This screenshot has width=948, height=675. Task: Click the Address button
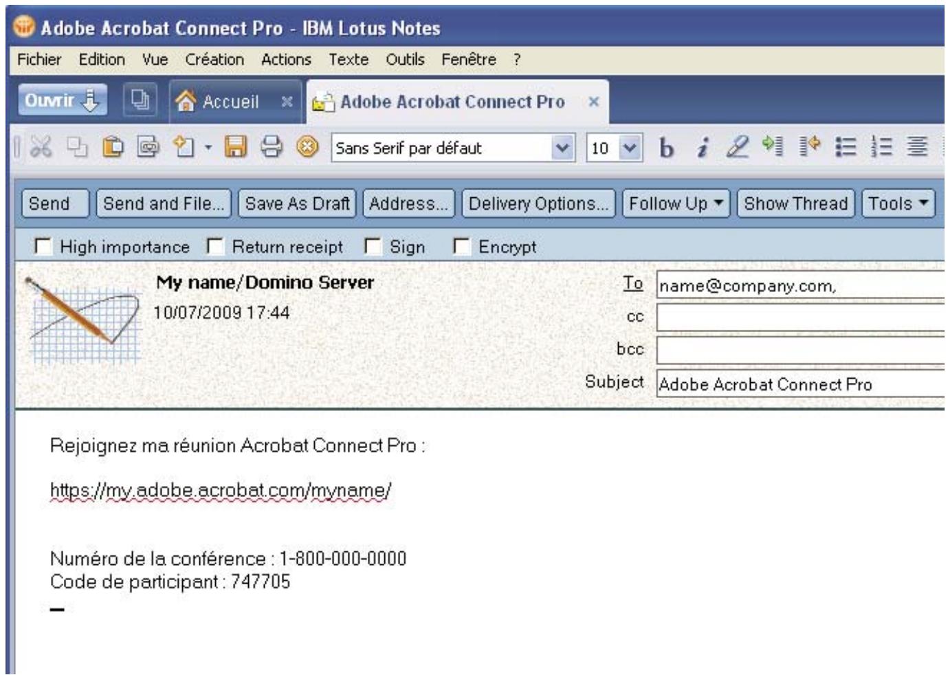(408, 204)
